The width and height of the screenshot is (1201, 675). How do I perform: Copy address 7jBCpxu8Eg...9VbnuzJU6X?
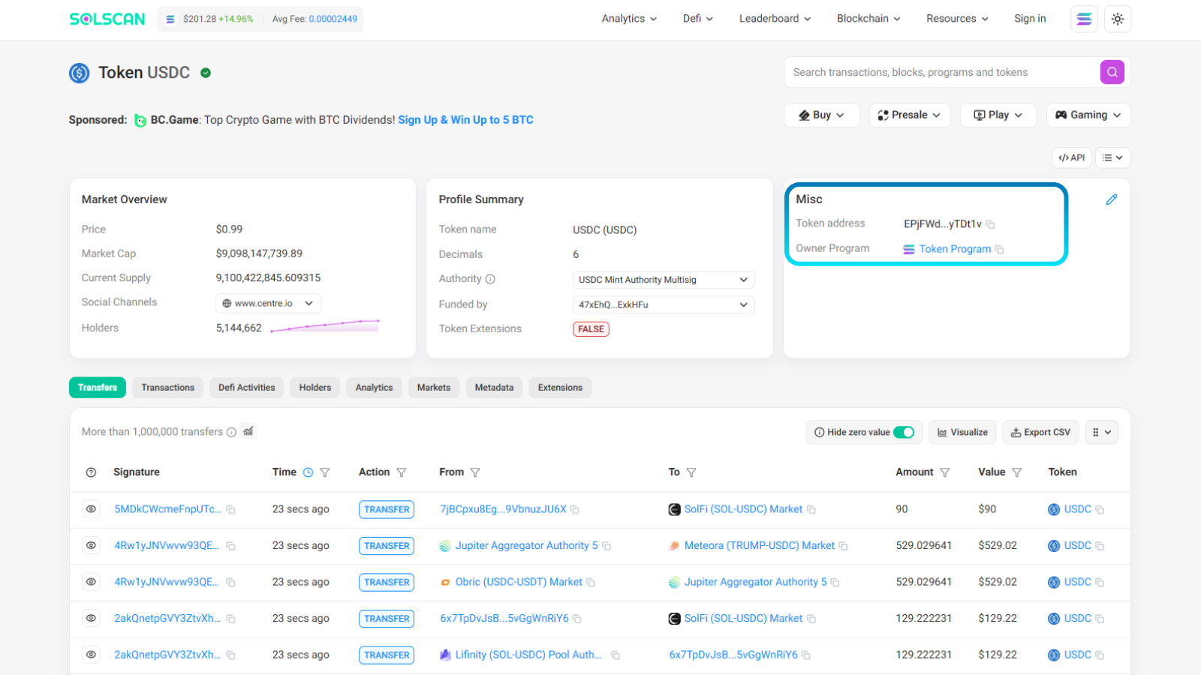coord(575,510)
